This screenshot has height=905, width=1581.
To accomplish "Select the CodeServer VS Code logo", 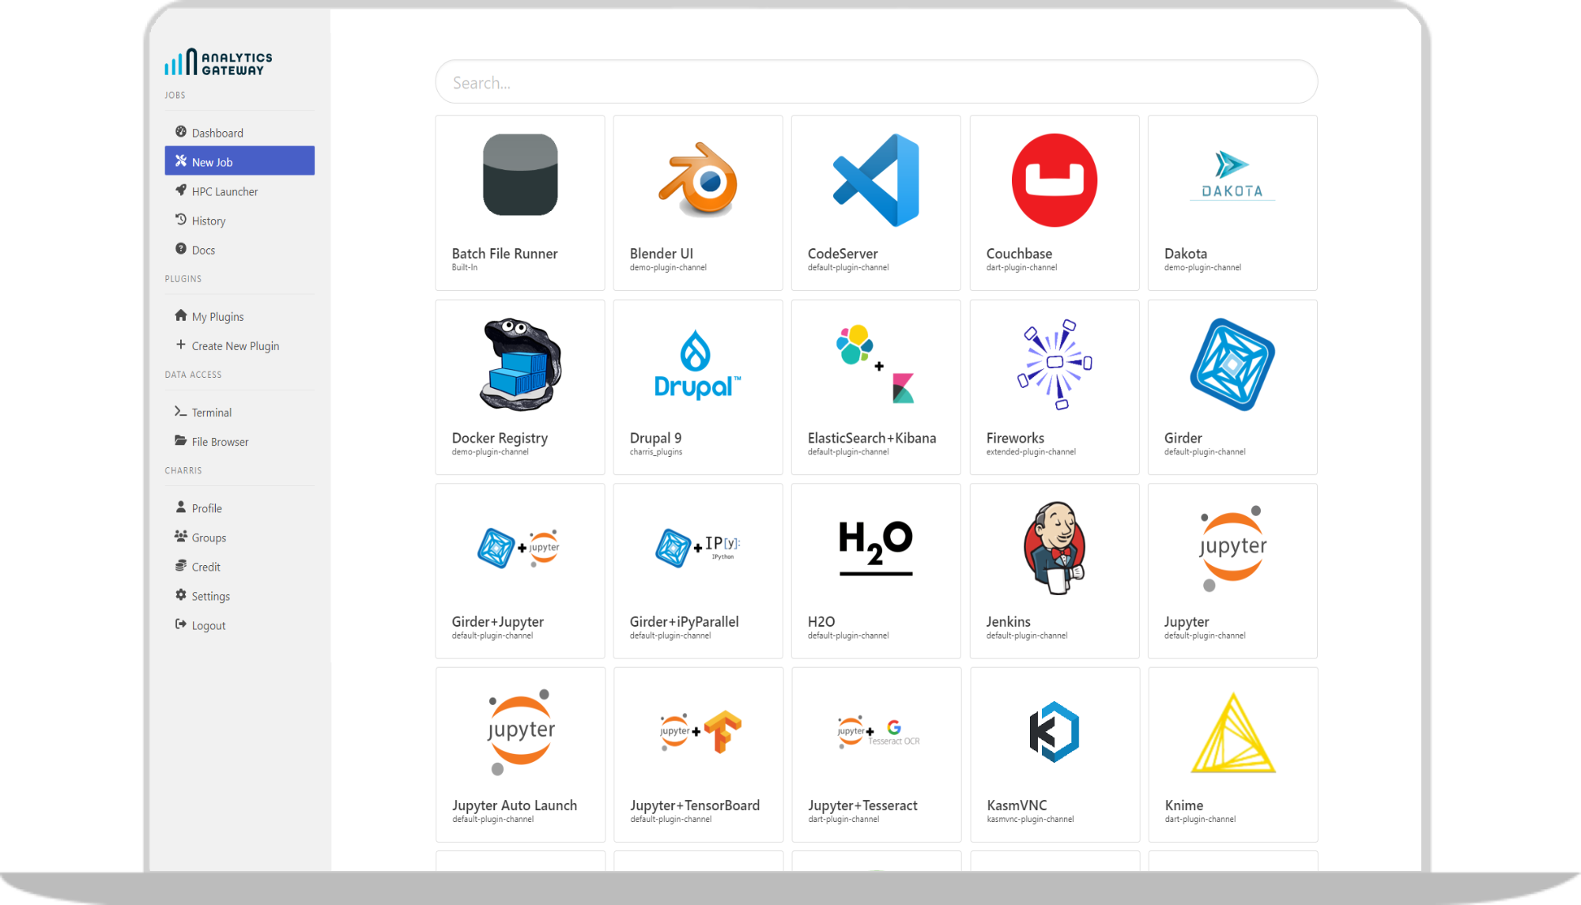I will (876, 180).
